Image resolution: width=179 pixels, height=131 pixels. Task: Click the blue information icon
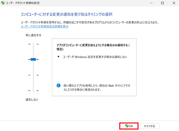(58, 85)
